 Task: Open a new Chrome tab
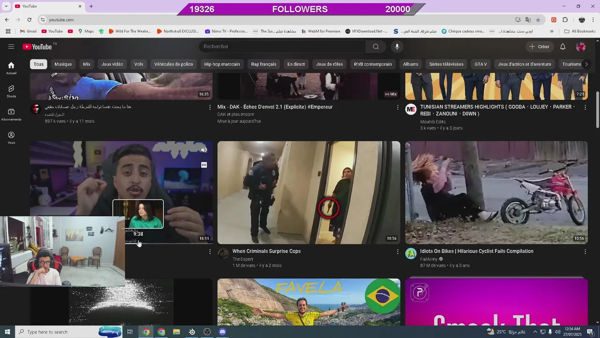coord(91,6)
